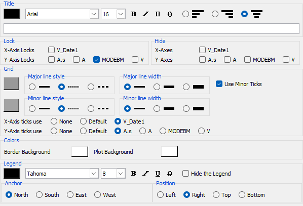Toggle italic for the Title font
This screenshot has height=206, width=303.
click(x=145, y=14)
